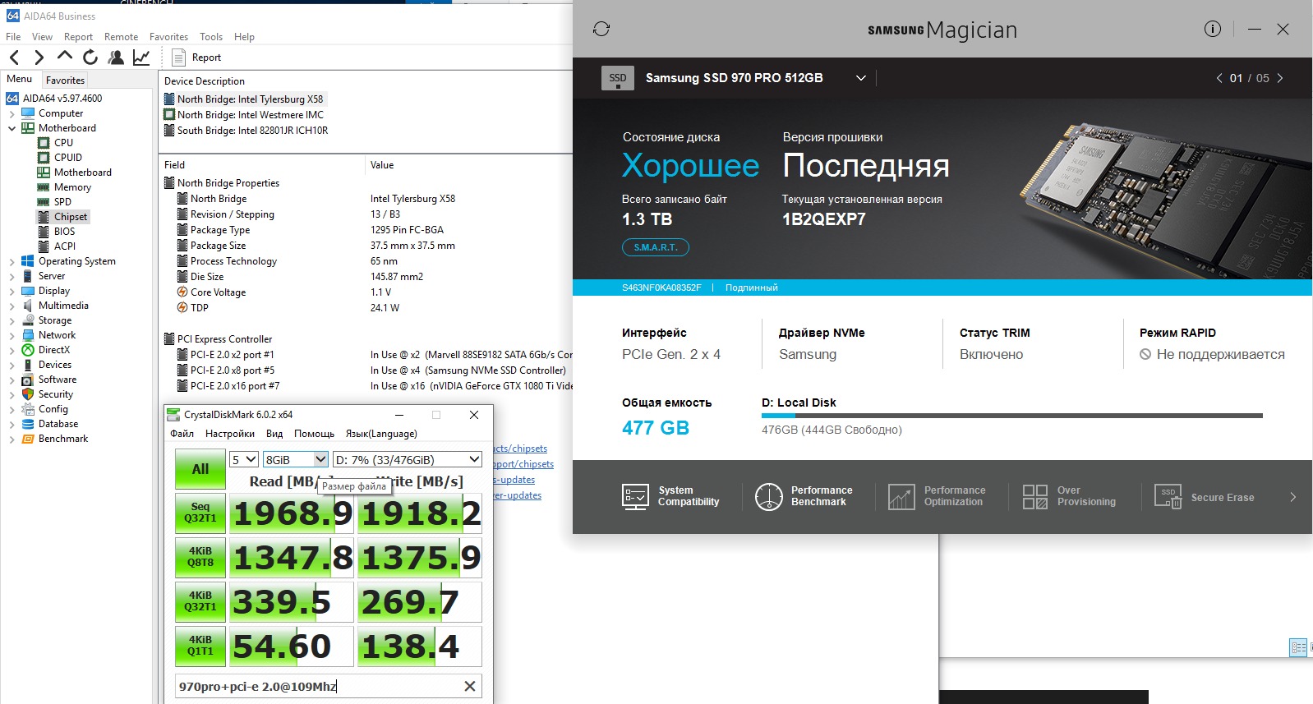The width and height of the screenshot is (1313, 704).
Task: Select North Bridge: Intel Westmere IMC device
Action: pyautogui.click(x=244, y=115)
